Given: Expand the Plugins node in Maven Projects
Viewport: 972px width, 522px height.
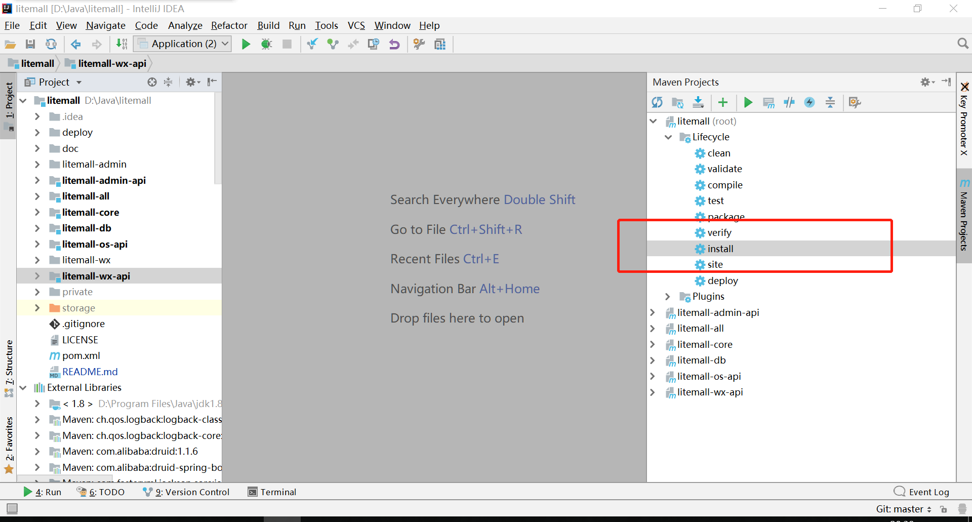Looking at the screenshot, I should click(667, 297).
